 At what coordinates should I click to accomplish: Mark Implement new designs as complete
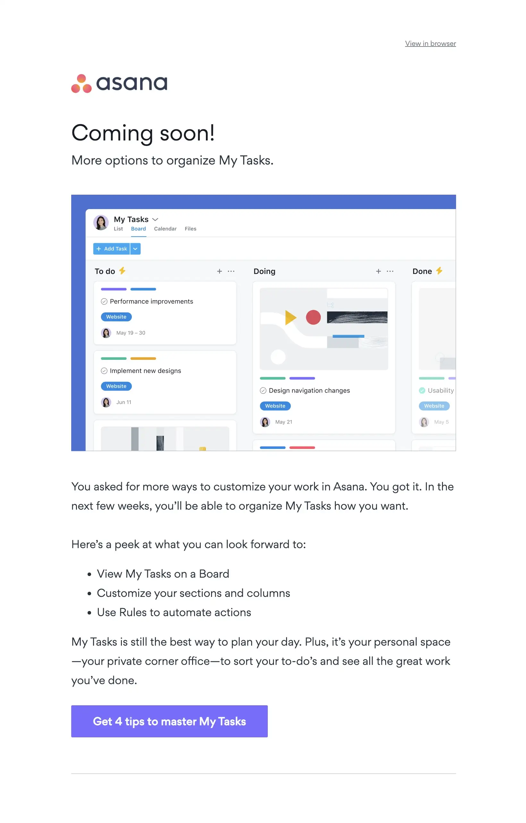[104, 370]
